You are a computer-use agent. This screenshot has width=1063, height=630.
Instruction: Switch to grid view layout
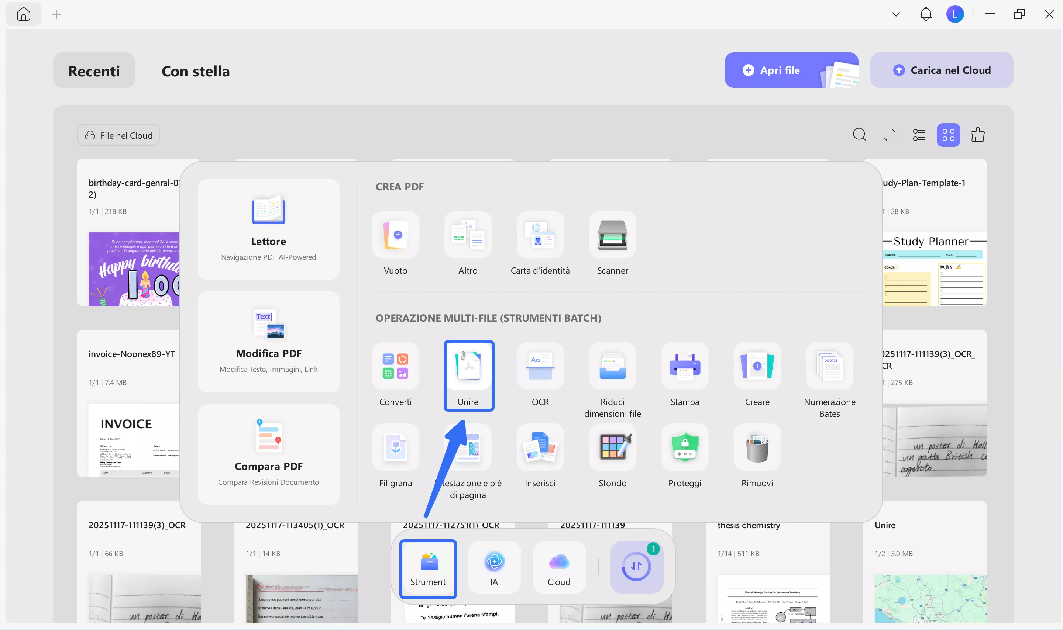[948, 135]
